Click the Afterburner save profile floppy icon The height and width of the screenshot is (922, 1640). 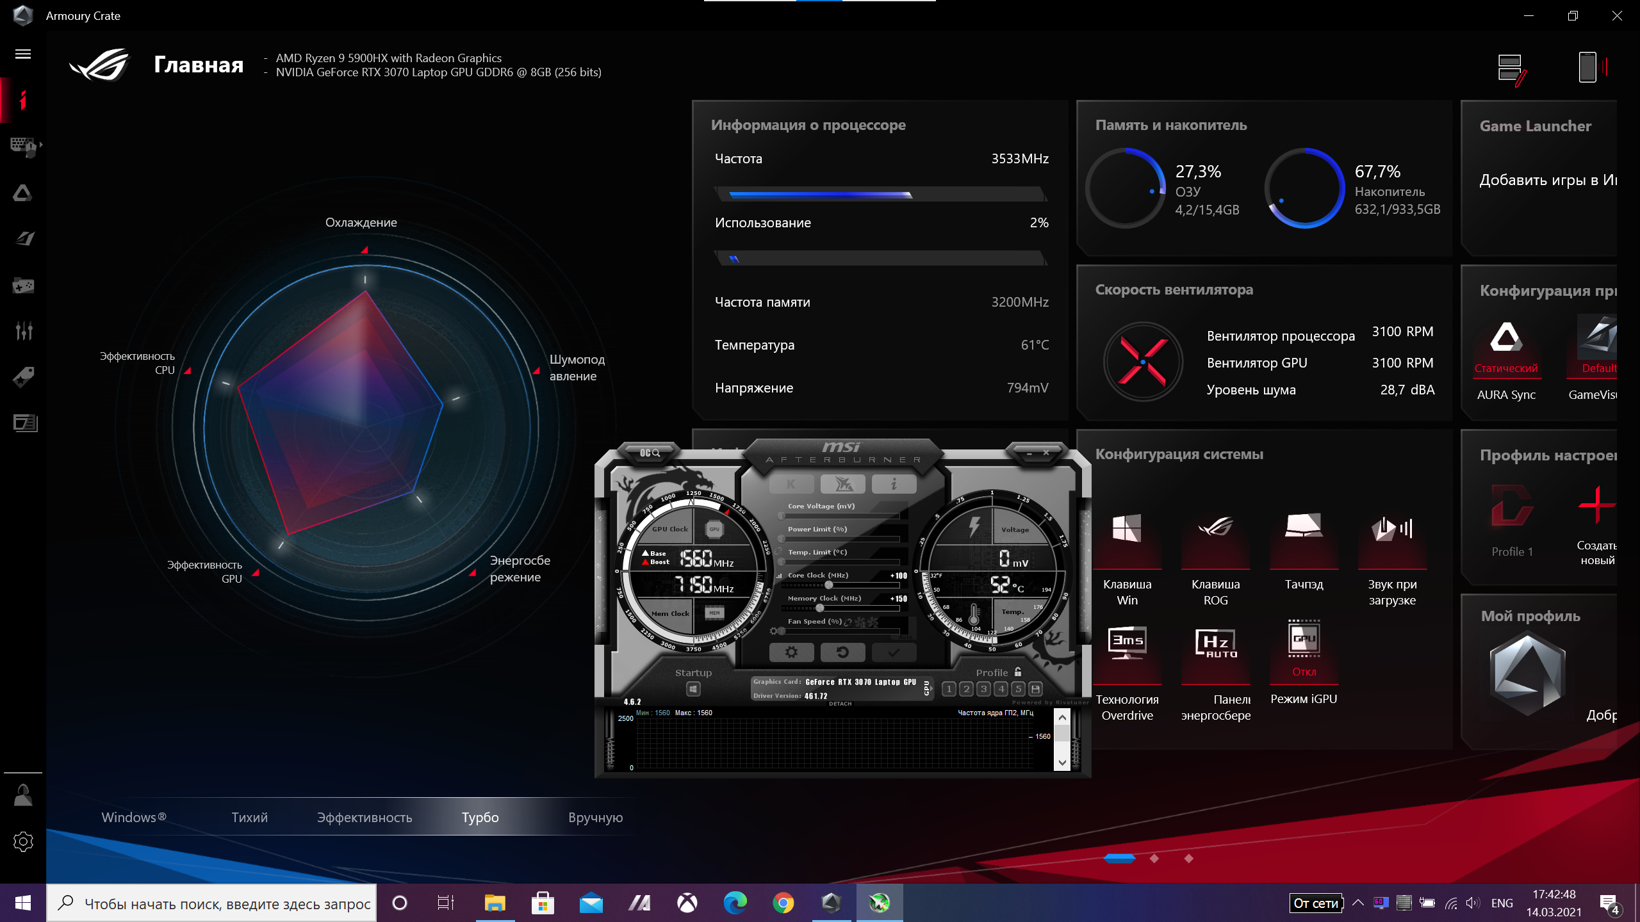click(1036, 689)
